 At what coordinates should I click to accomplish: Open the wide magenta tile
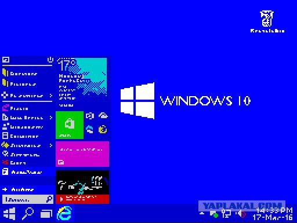click(82, 154)
